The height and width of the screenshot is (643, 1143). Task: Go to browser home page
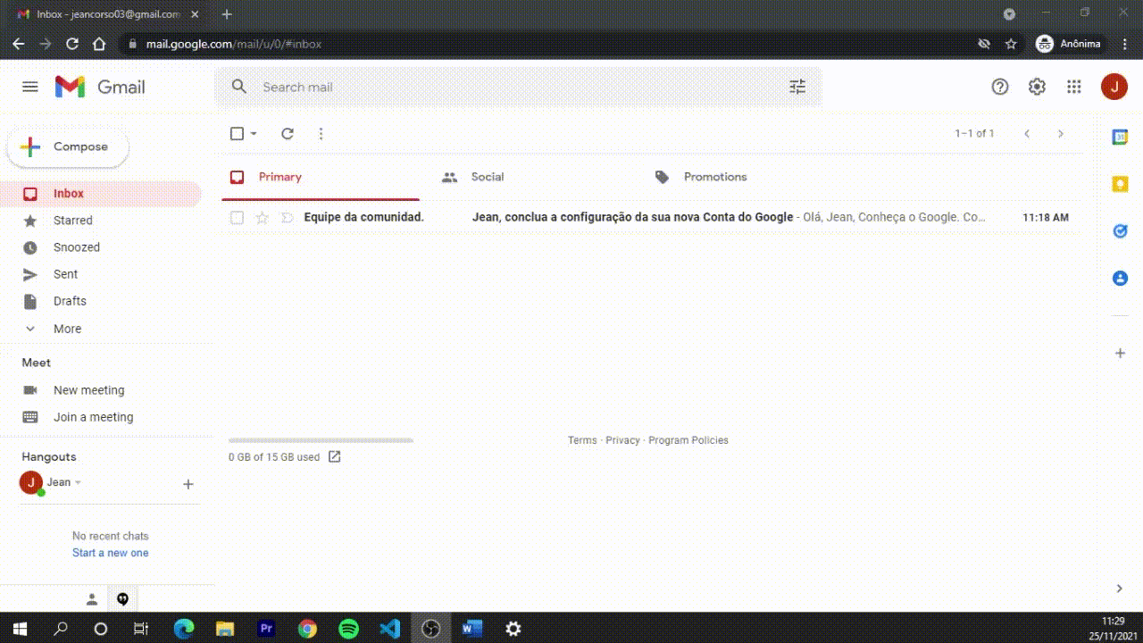pos(99,44)
